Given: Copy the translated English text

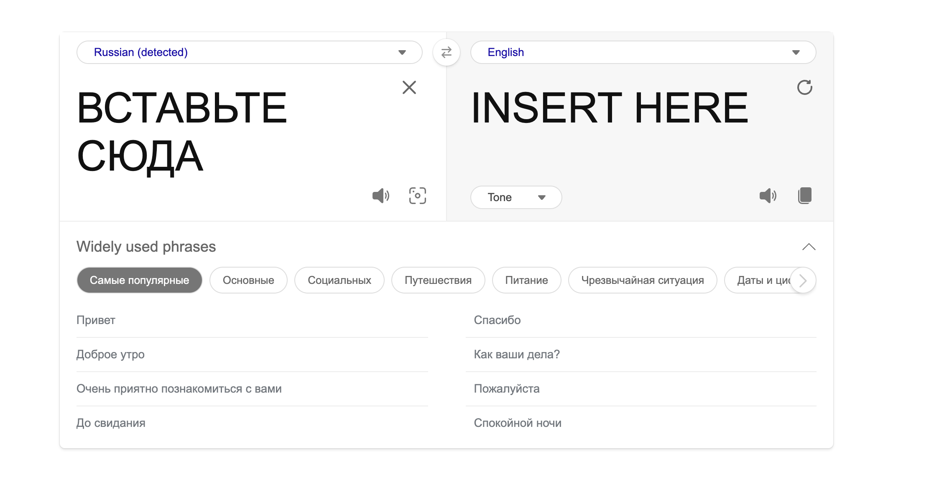Looking at the screenshot, I should pyautogui.click(x=804, y=196).
